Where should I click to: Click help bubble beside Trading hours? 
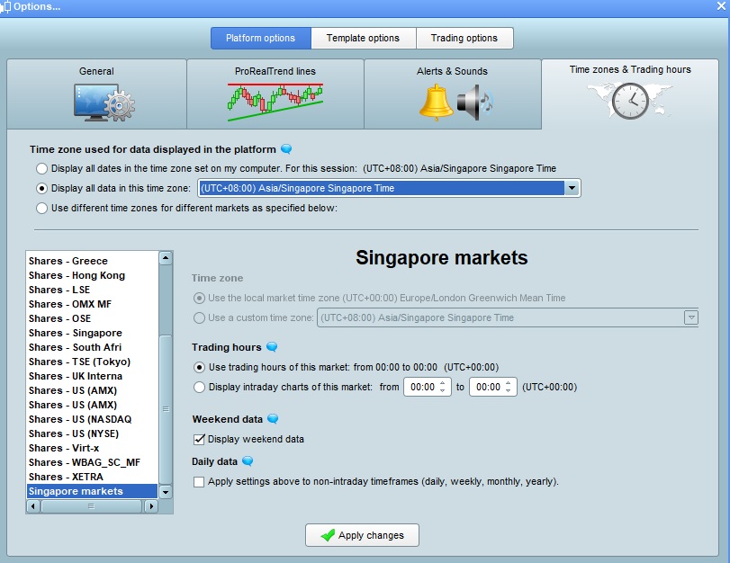[x=272, y=347]
